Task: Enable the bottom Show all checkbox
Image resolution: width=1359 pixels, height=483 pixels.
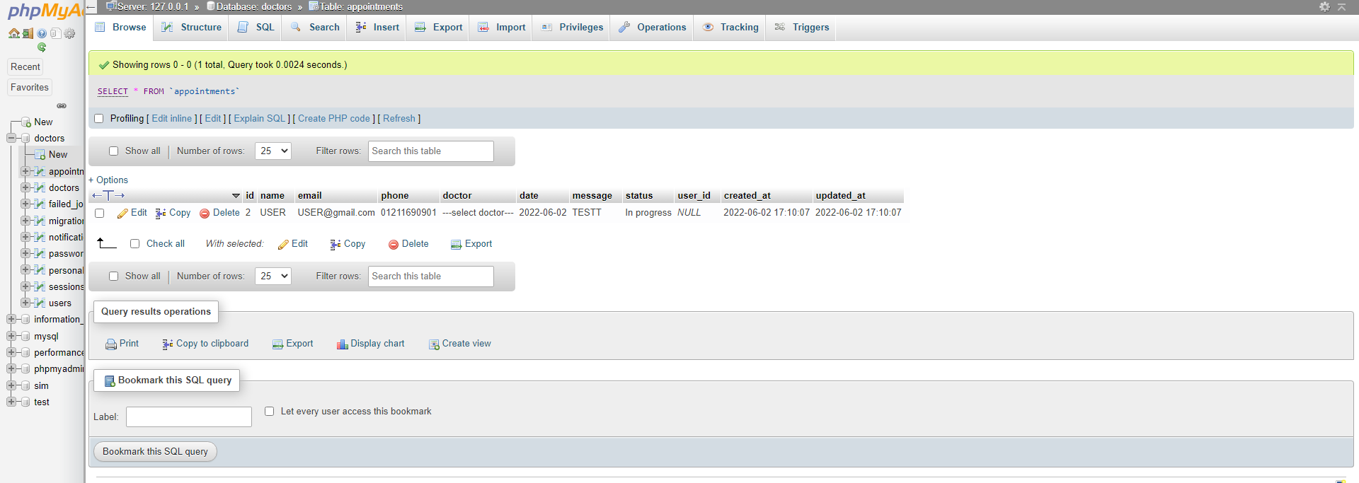Action: click(113, 276)
